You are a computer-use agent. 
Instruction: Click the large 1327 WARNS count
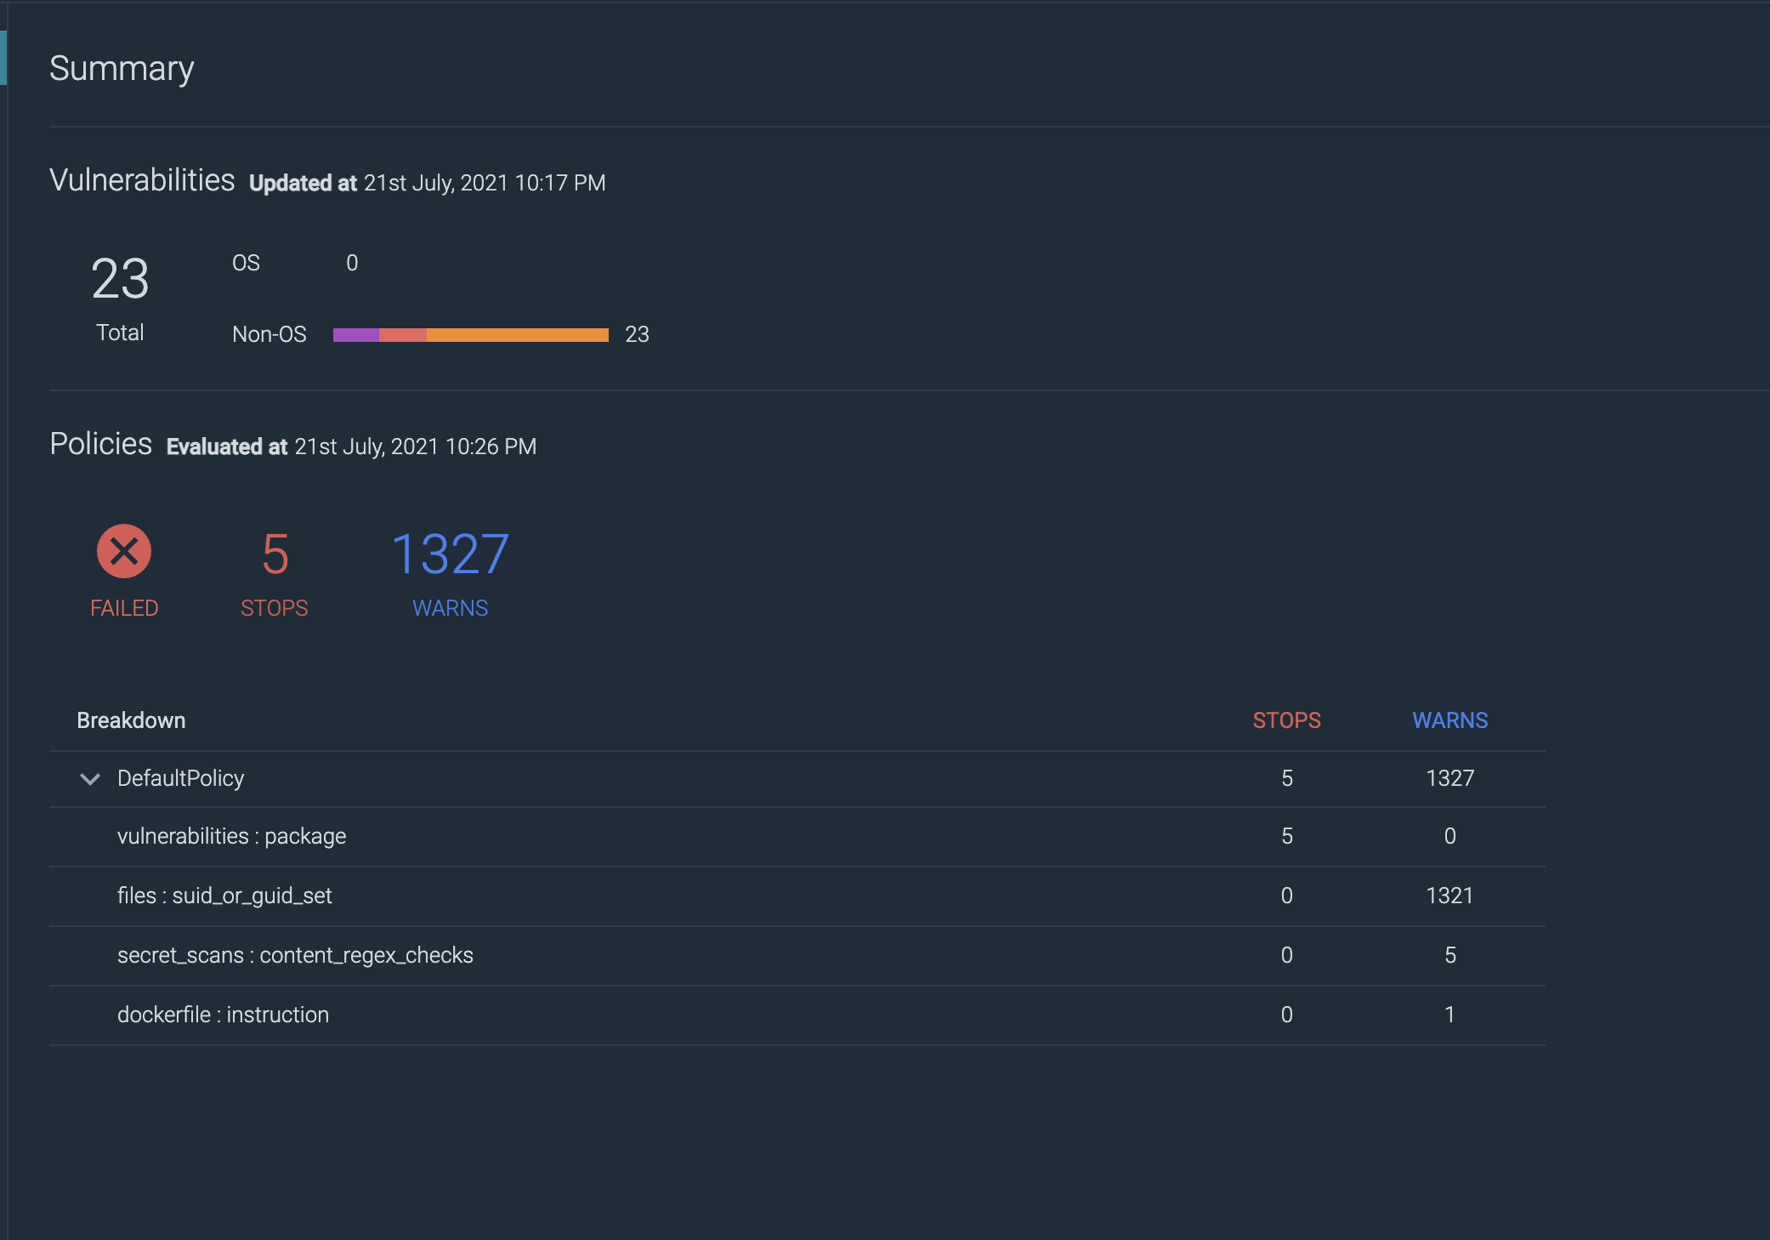pyautogui.click(x=451, y=555)
